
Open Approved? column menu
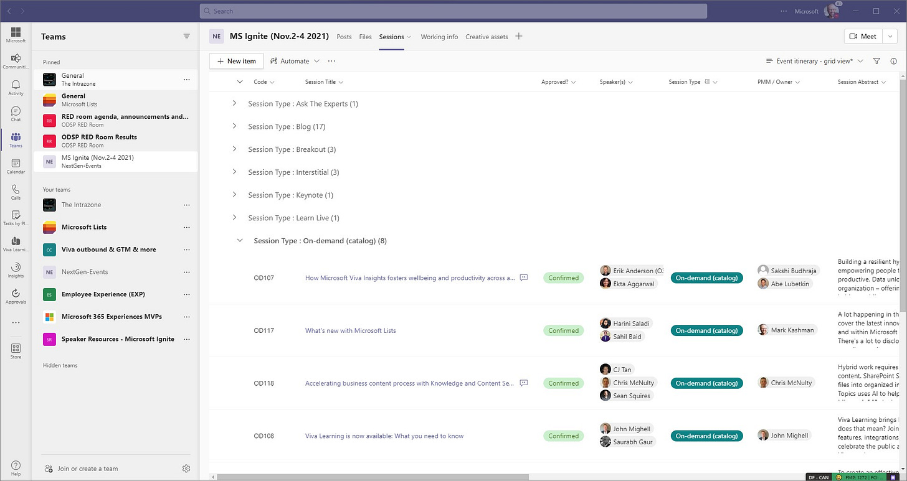point(559,82)
